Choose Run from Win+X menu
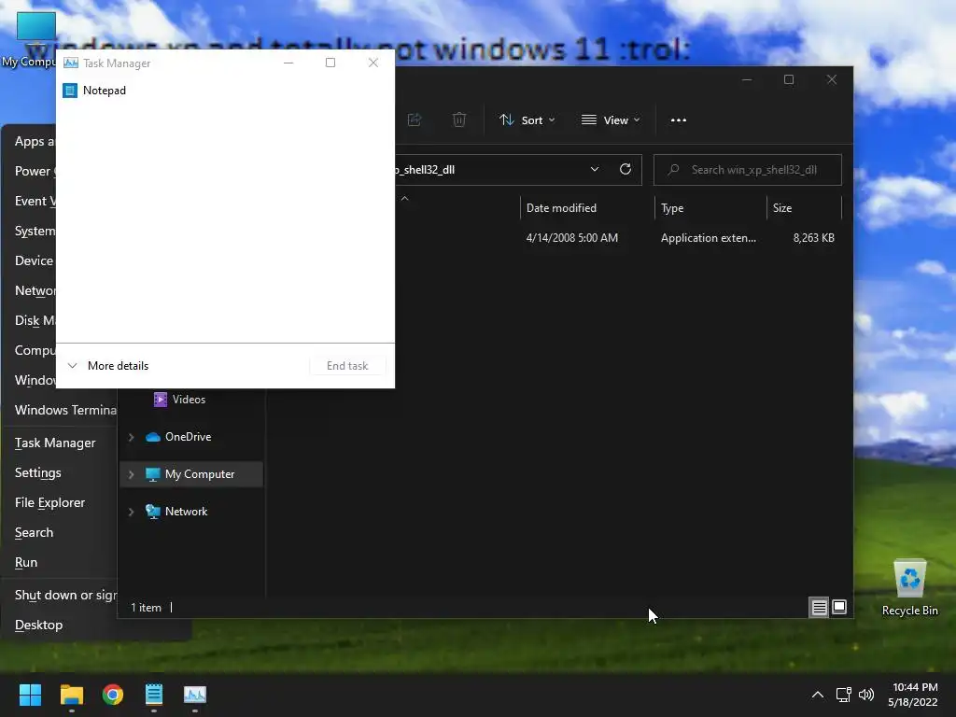 60,562
